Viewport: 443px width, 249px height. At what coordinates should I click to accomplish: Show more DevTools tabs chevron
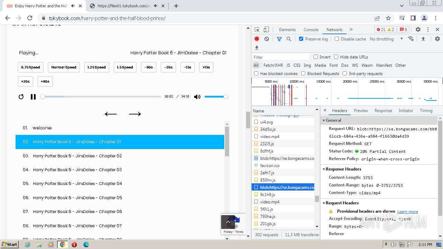point(351,30)
